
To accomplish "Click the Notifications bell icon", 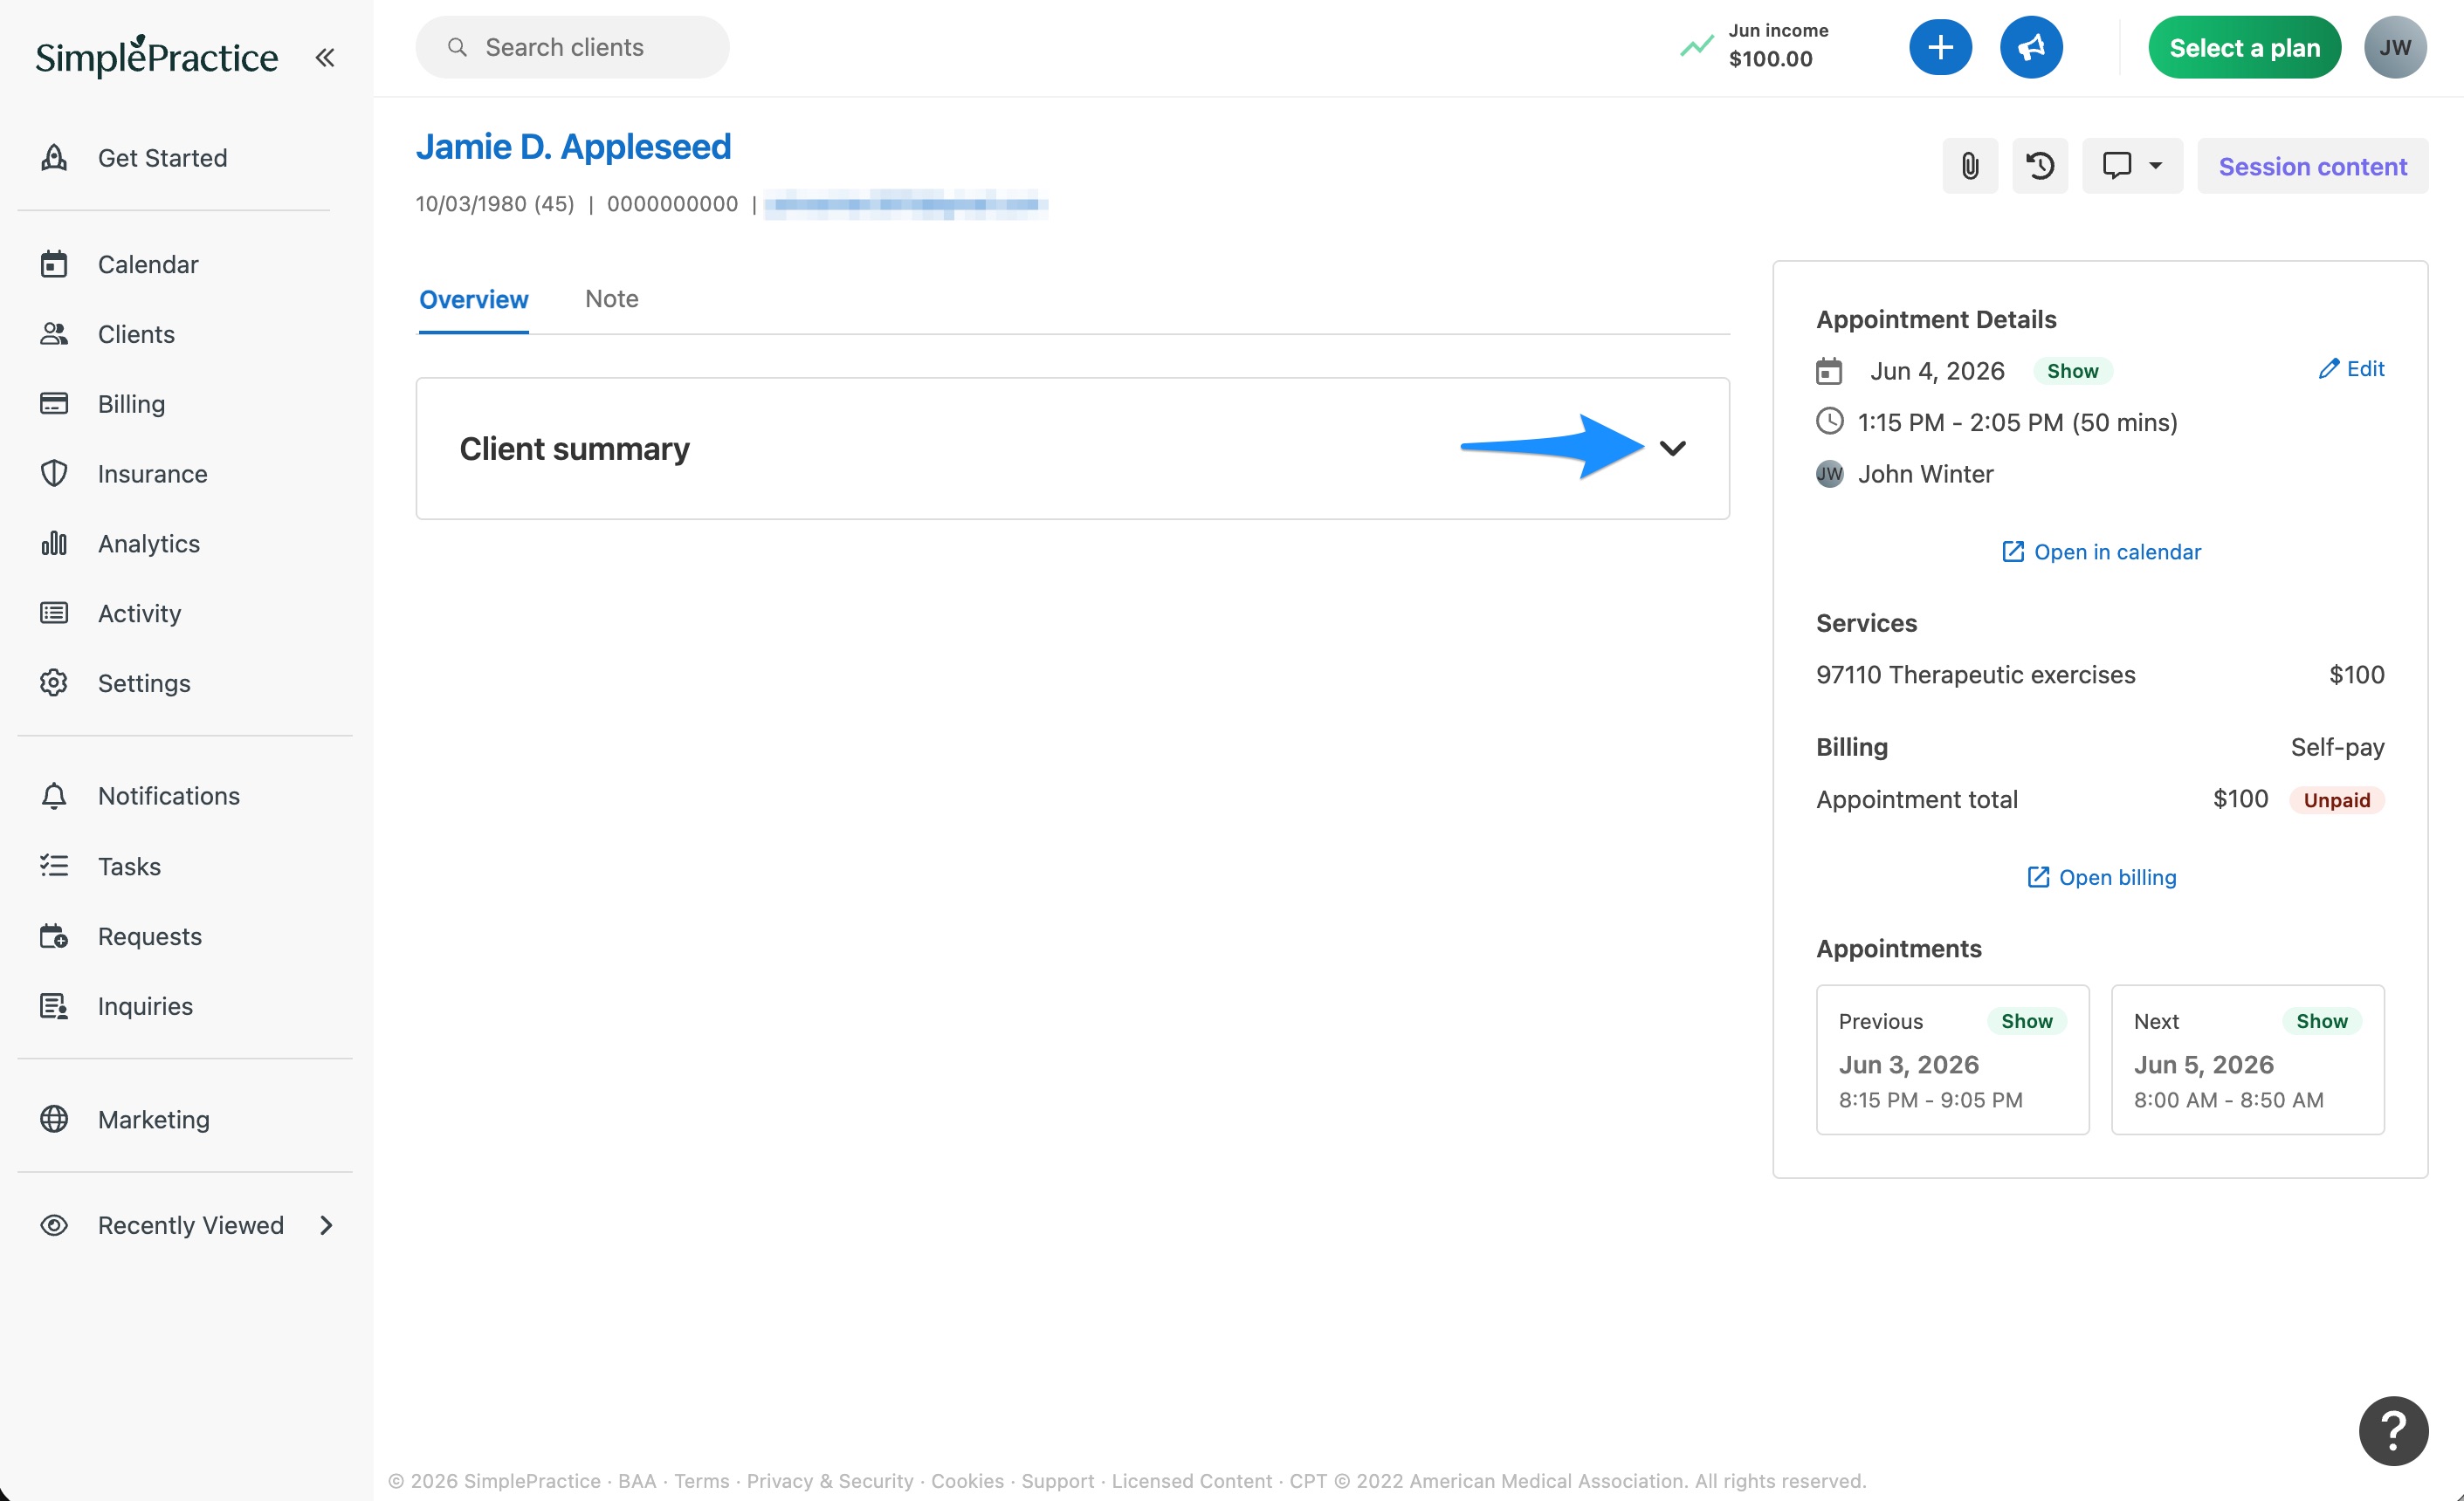I will point(54,796).
